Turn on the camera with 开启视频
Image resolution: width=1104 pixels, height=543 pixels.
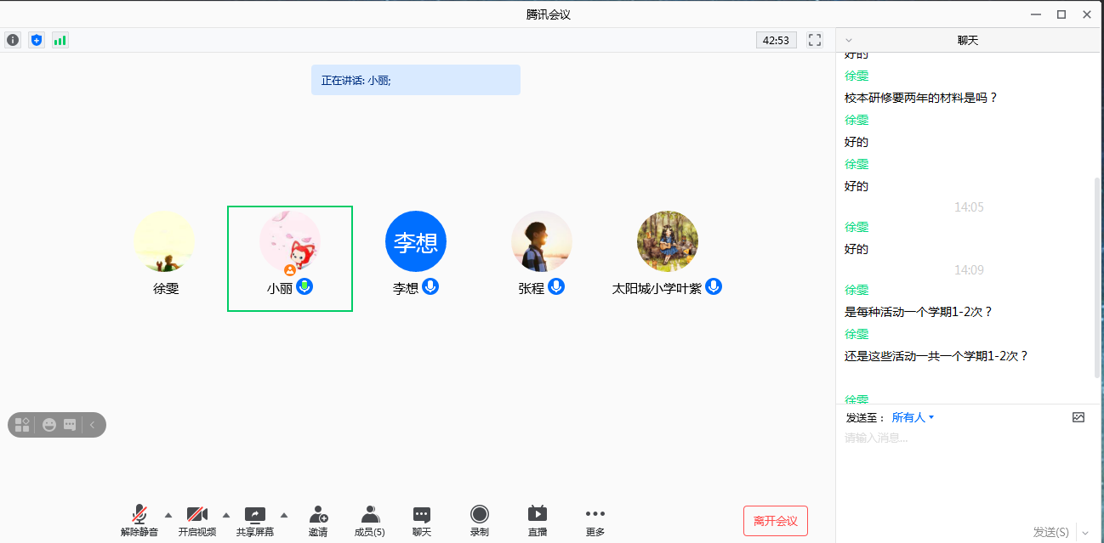197,520
